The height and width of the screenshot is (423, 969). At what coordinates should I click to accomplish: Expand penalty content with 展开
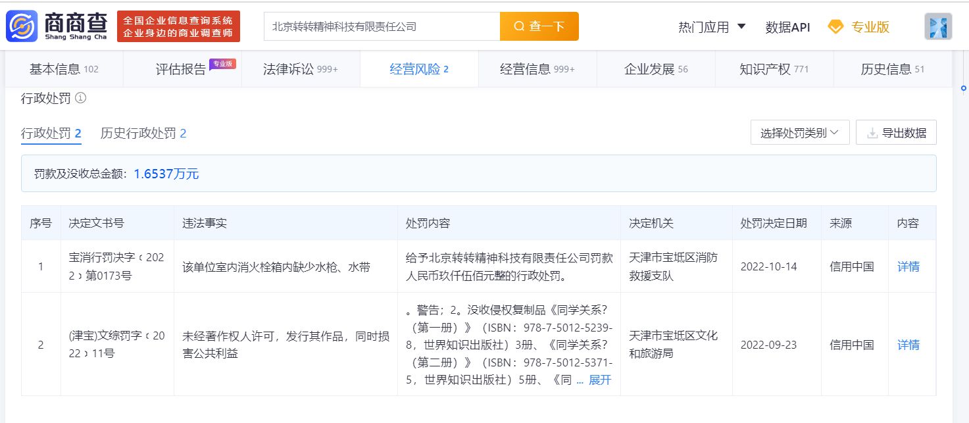coord(600,380)
